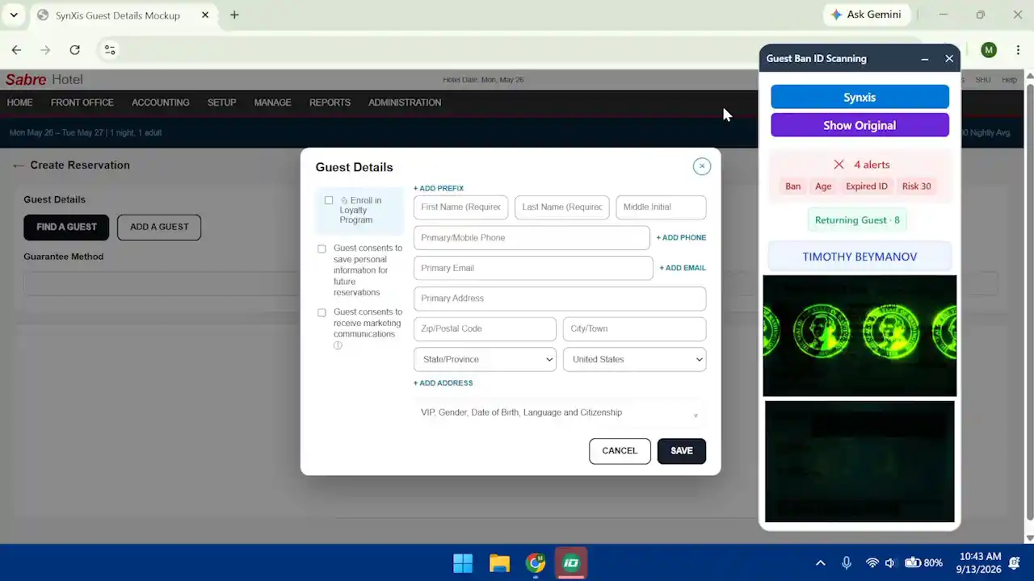Go back with the browser back arrow
1034x581 pixels.
(16, 50)
